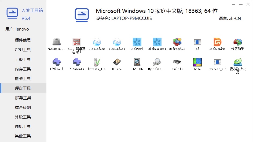The height and width of the screenshot is (142, 253).
Task: Open 魔方数据恢复 recovery tool
Action: coord(237,62)
